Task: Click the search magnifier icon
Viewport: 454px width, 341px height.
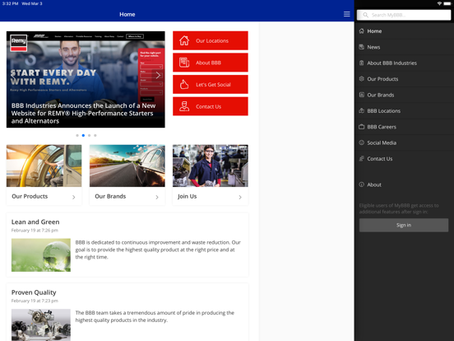Action: coord(365,15)
